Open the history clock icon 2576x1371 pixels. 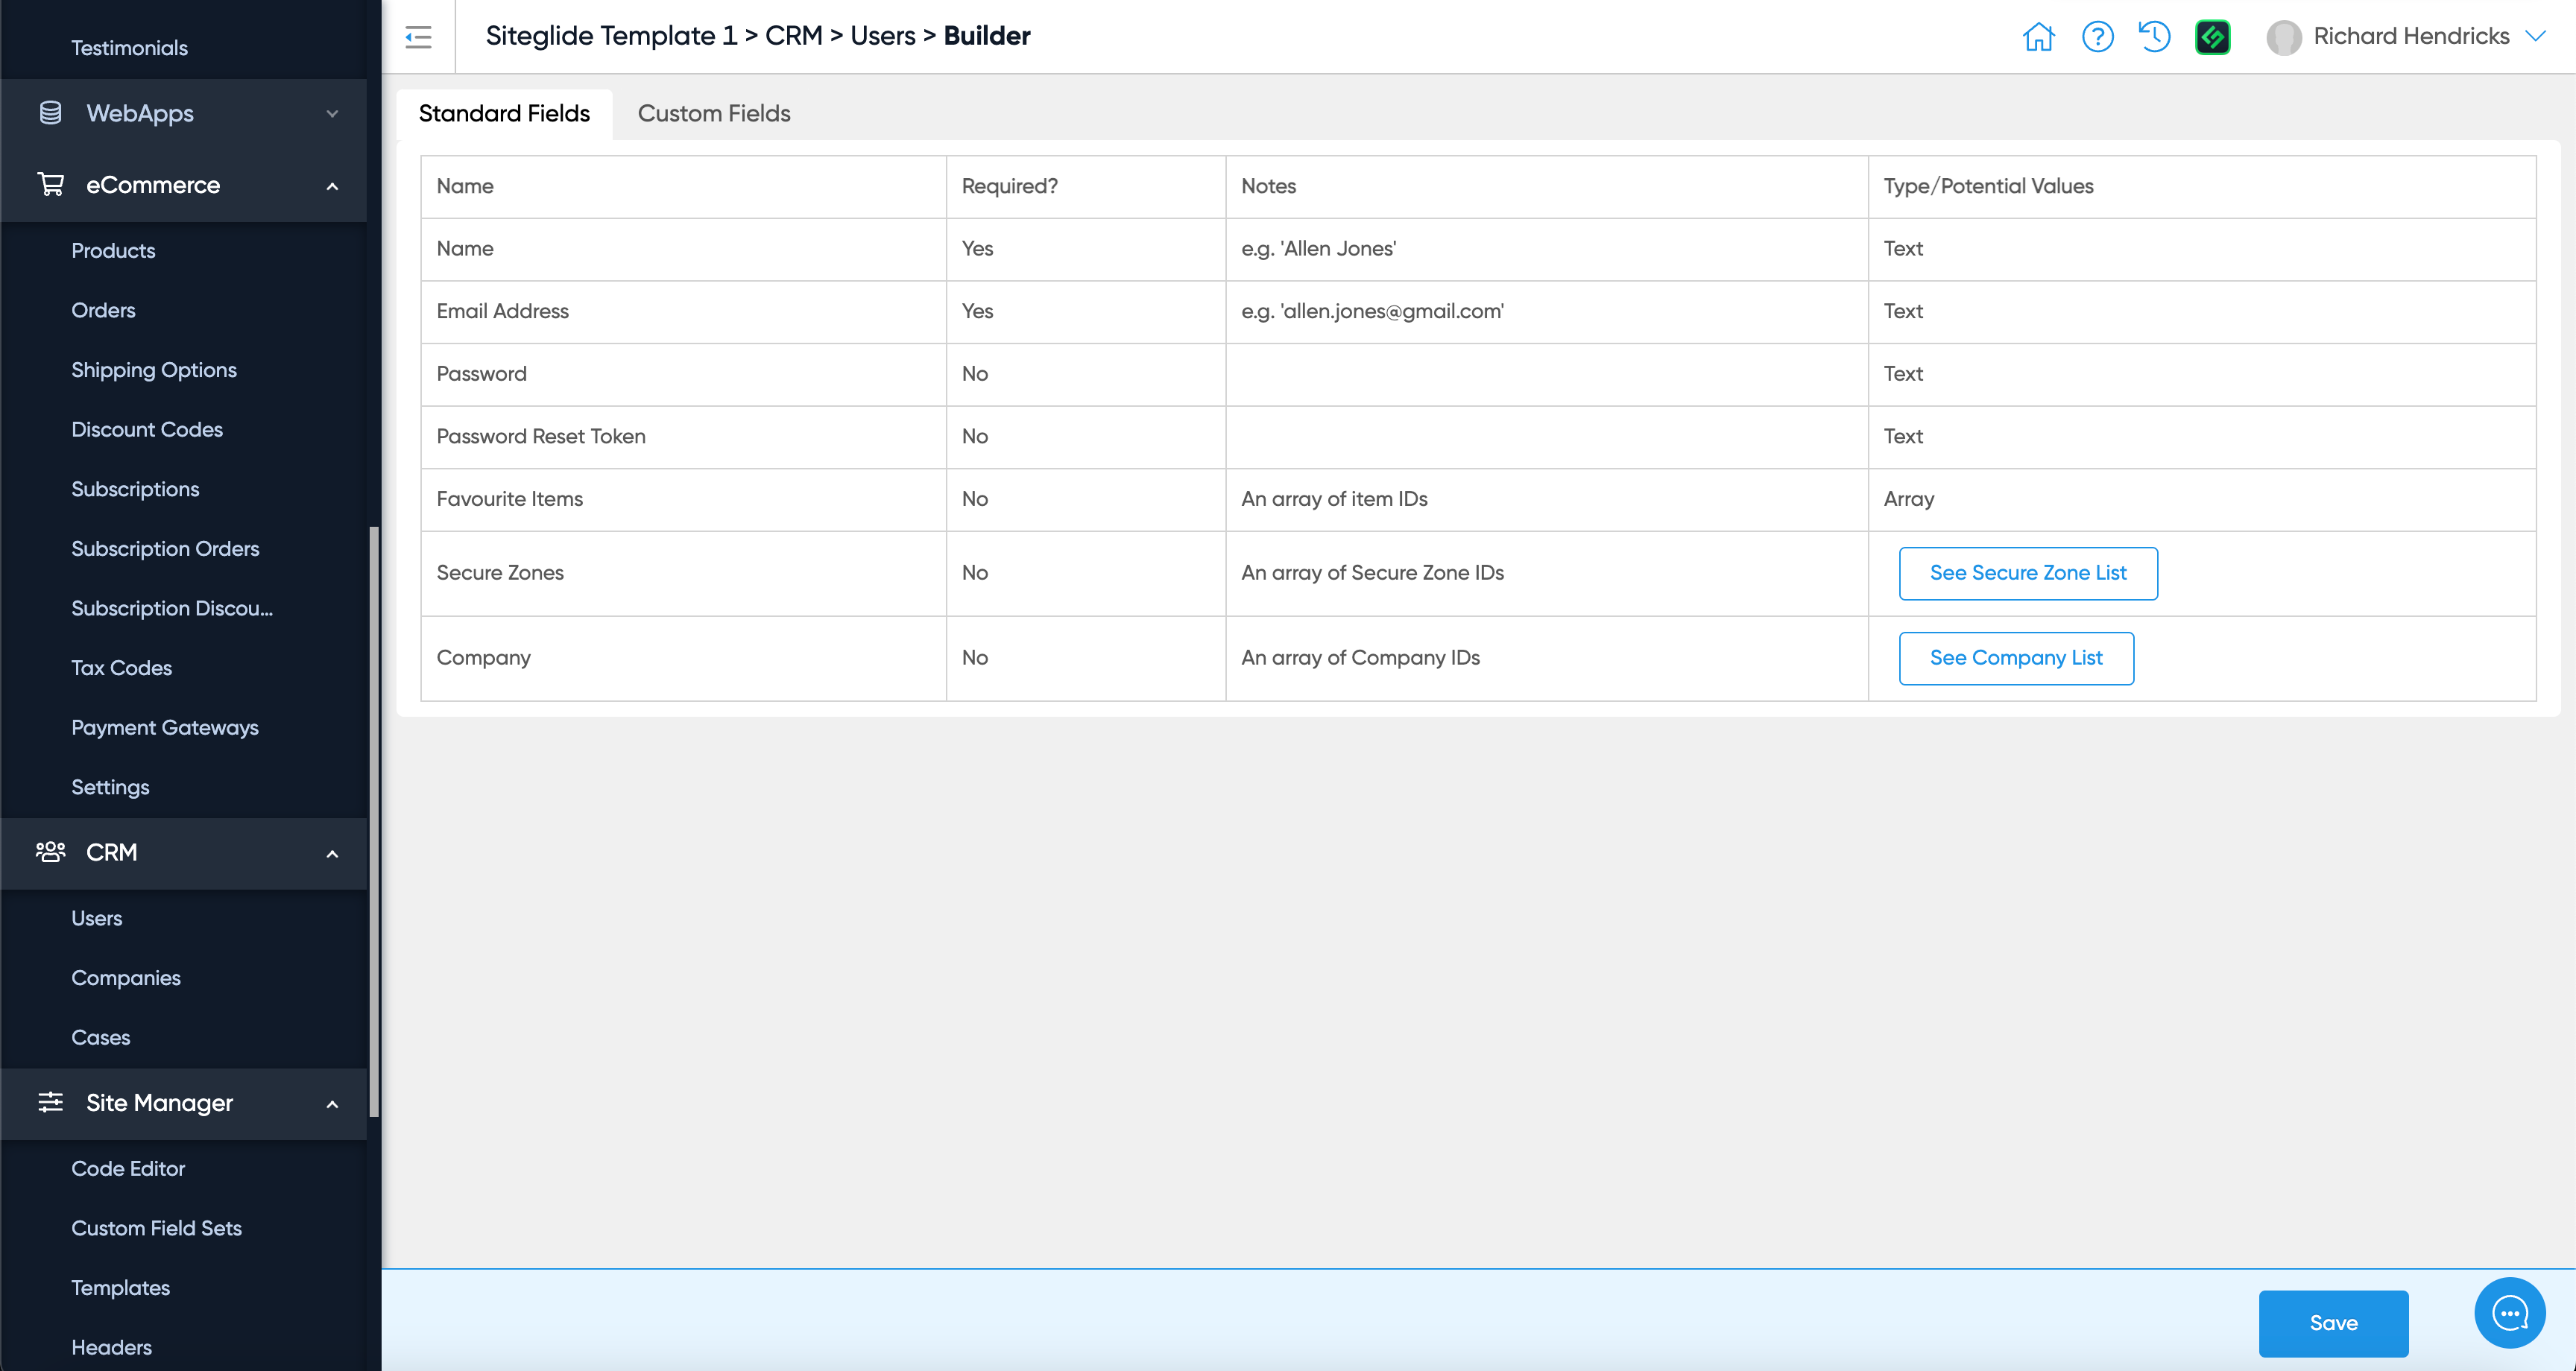[2154, 37]
